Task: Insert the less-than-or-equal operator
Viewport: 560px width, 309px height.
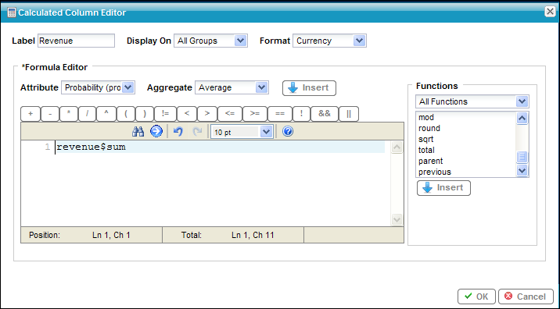Action: coord(230,114)
